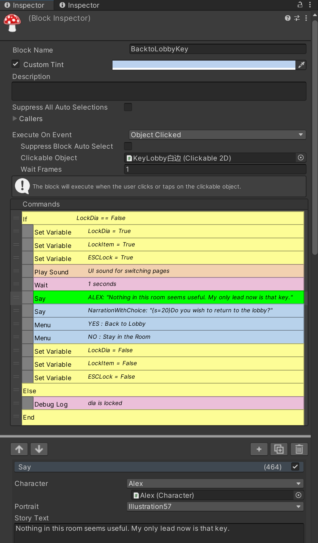The width and height of the screenshot is (318, 543).
Task: Click the Execute On Event label
Action: (42, 135)
